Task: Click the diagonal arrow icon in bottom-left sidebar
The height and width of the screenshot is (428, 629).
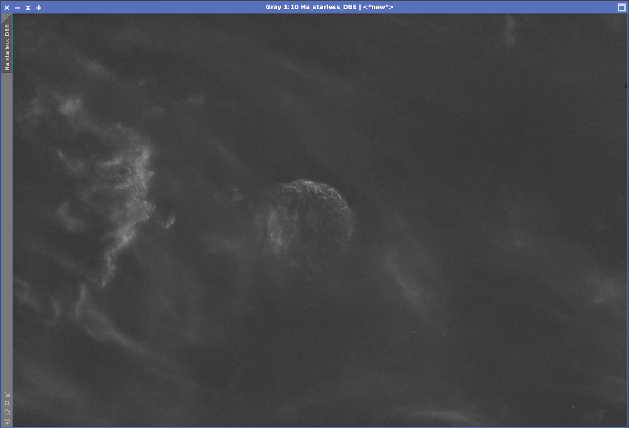Action: [x=7, y=394]
